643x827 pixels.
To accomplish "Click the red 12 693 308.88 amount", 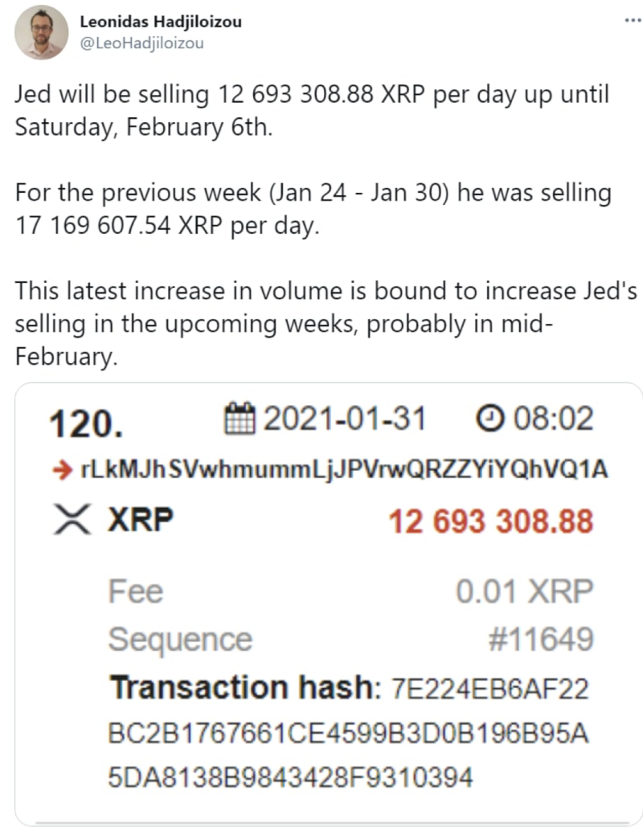I will point(491,521).
